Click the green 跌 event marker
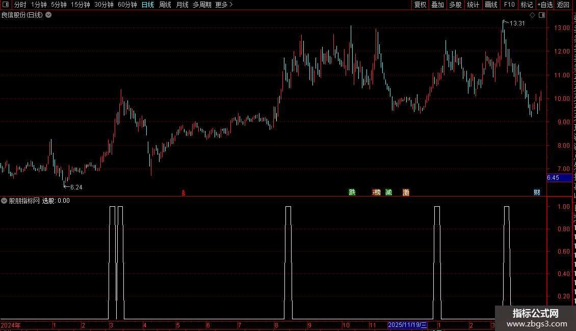This screenshot has height=331, width=576. tap(352, 192)
